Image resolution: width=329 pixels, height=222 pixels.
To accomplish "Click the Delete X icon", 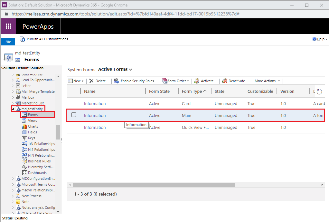I will [x=91, y=81].
